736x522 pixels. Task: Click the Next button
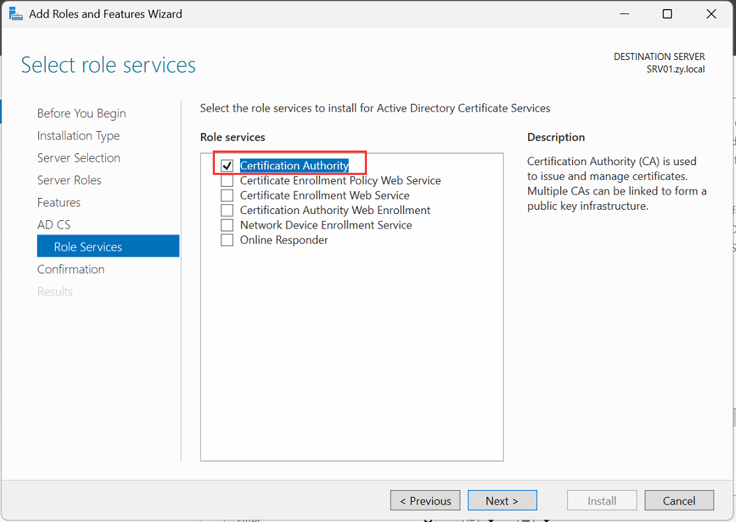tap(502, 500)
